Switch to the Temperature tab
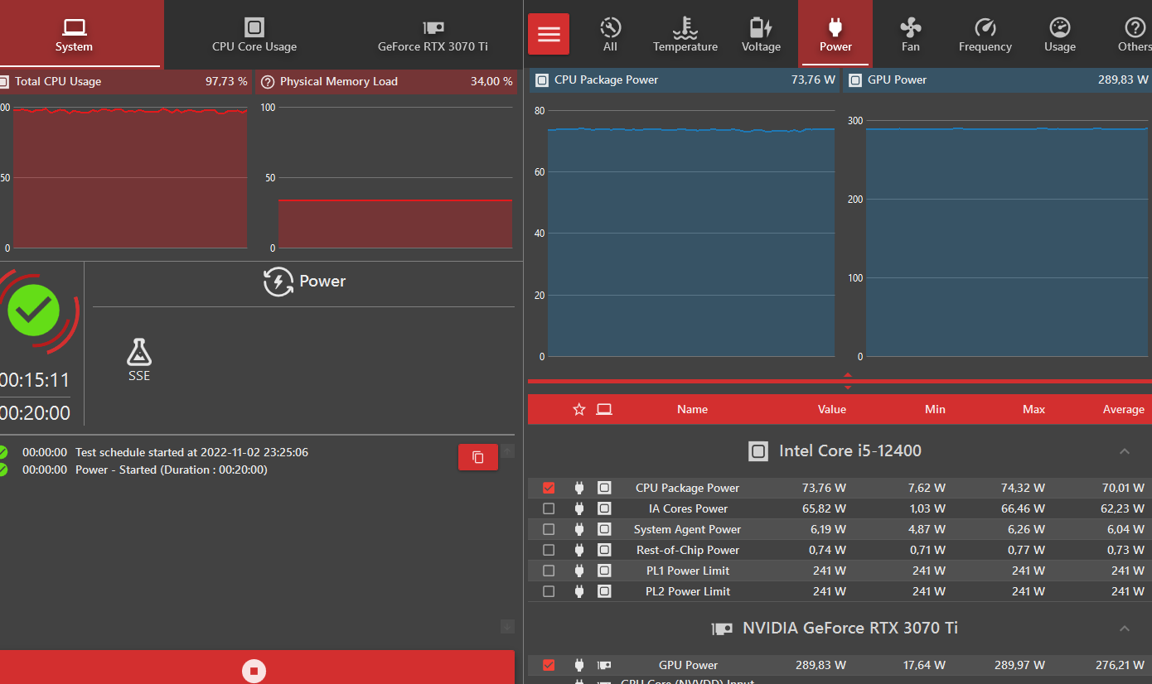 click(685, 34)
